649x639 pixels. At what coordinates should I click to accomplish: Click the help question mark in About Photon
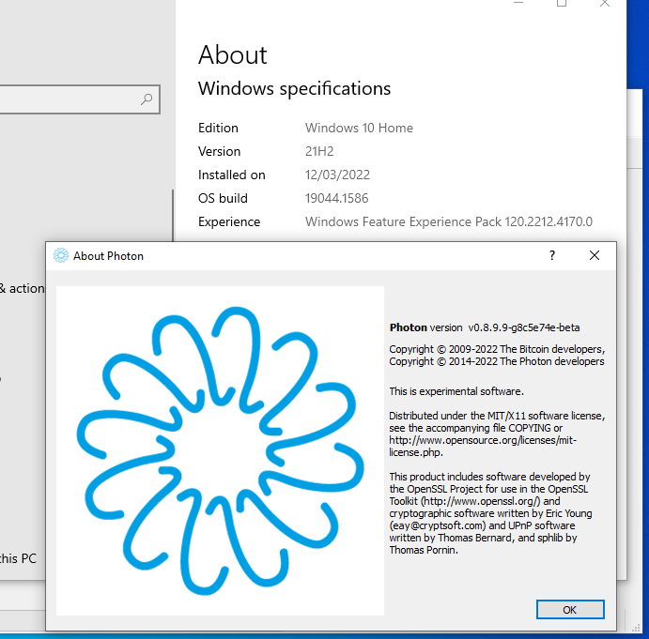[x=551, y=255]
